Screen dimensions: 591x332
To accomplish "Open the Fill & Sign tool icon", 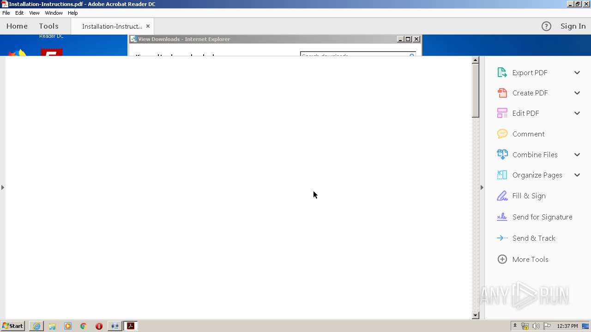I will pyautogui.click(x=502, y=196).
